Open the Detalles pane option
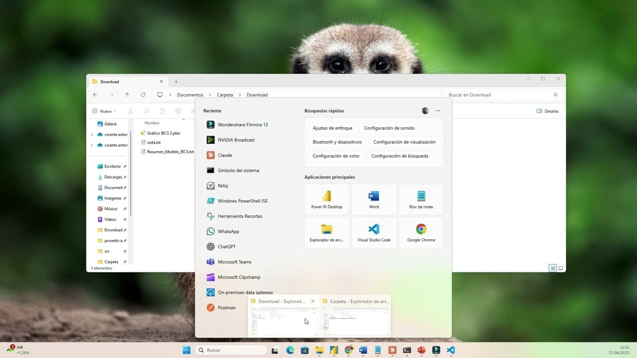Viewport: 637px width, 358px height. coord(547,111)
